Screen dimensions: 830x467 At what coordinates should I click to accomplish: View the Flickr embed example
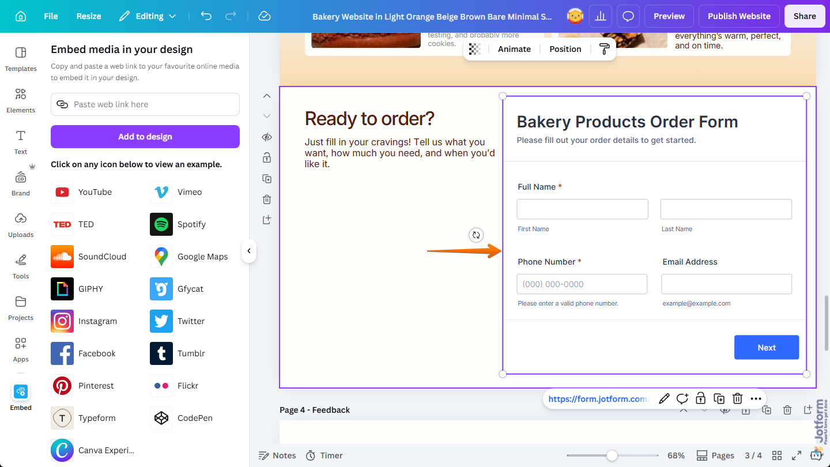[175, 386]
